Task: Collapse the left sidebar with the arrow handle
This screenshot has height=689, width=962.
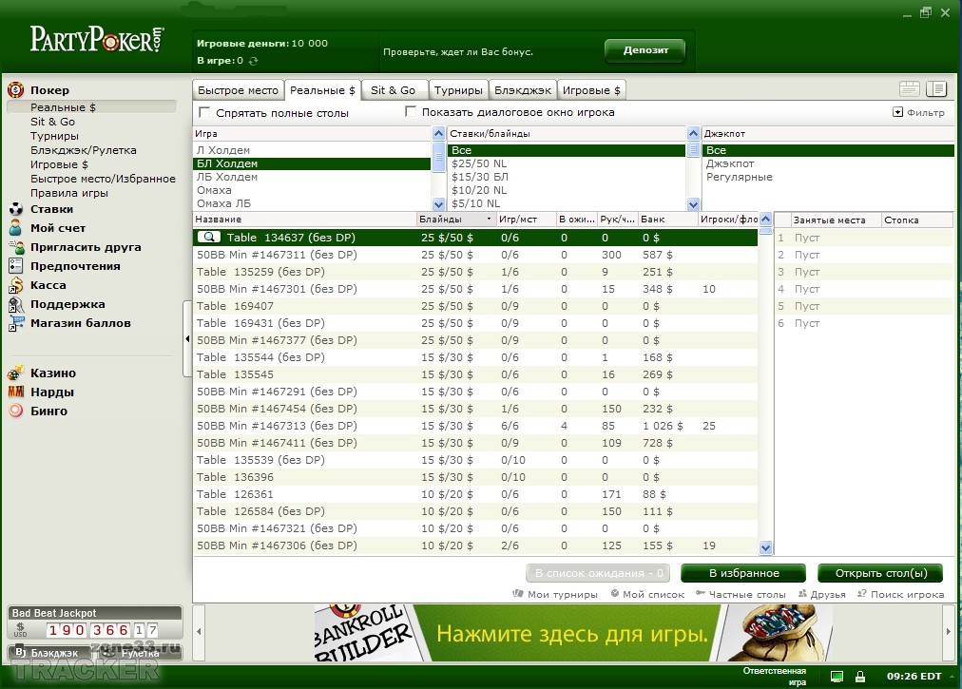Action: click(186, 338)
